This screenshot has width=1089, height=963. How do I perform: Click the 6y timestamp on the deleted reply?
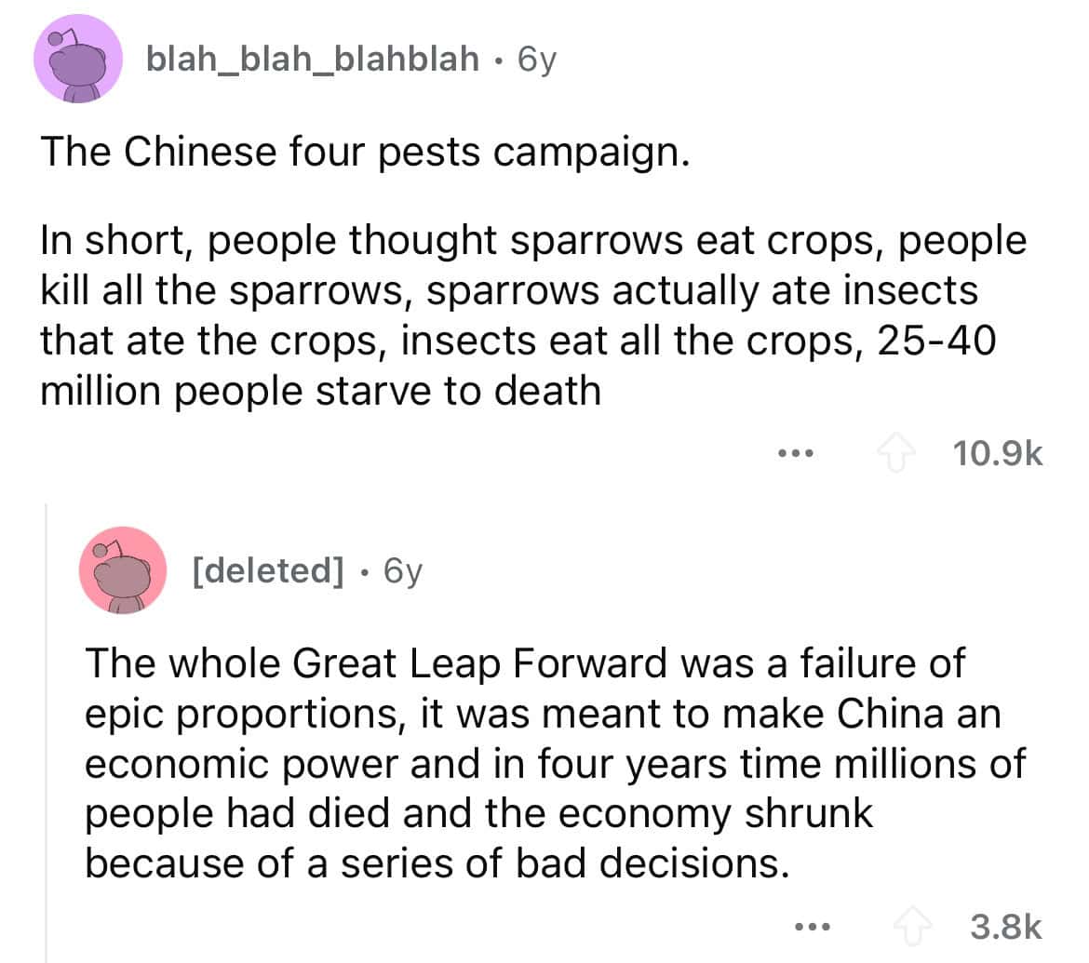(402, 569)
